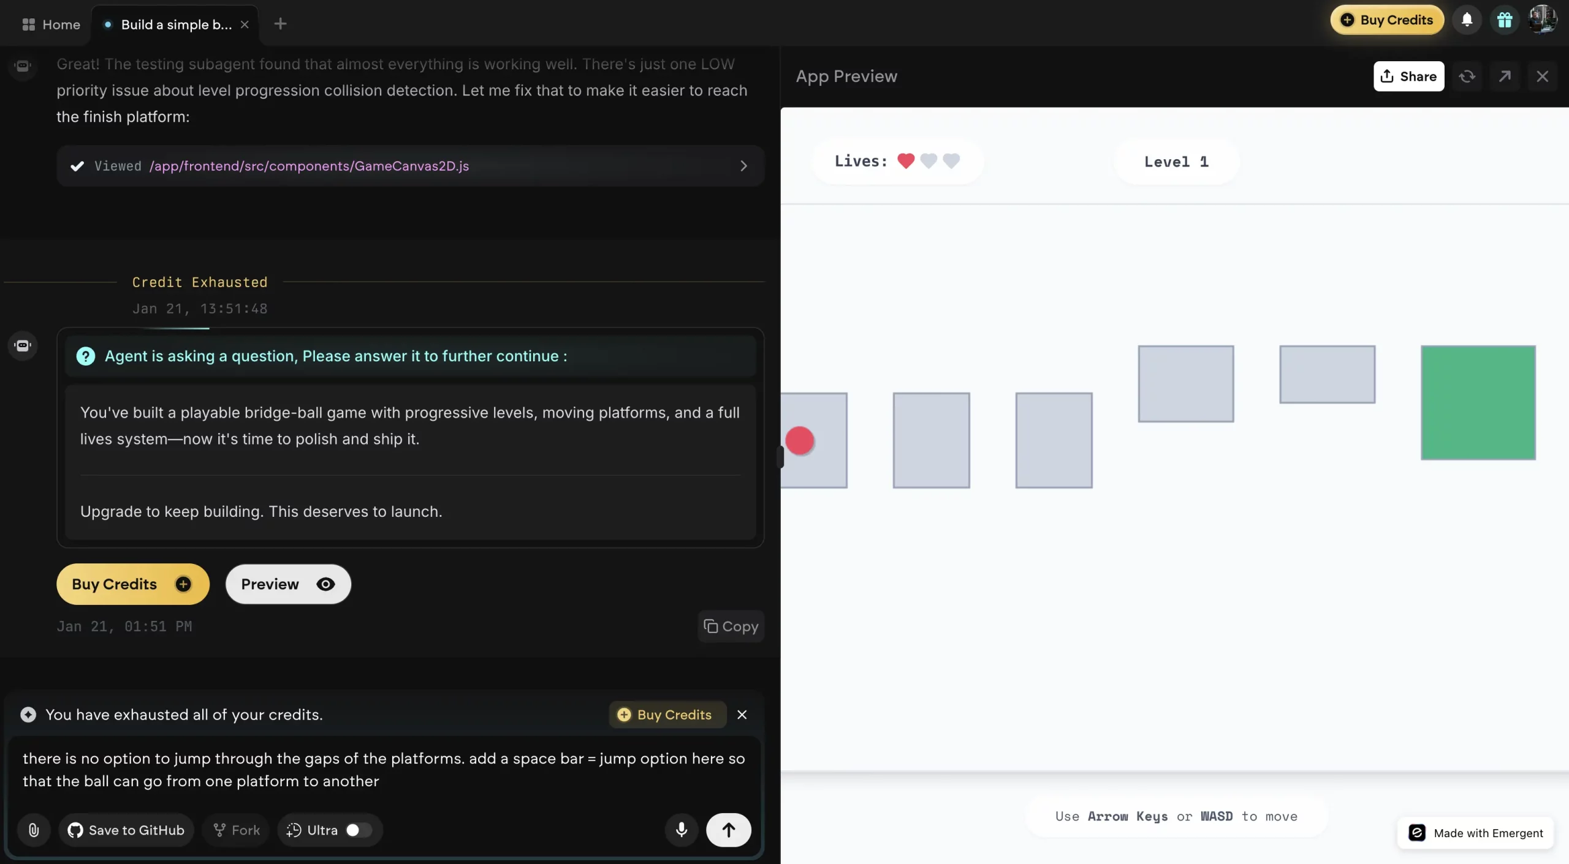Open the gift rewards icon

point(1505,20)
